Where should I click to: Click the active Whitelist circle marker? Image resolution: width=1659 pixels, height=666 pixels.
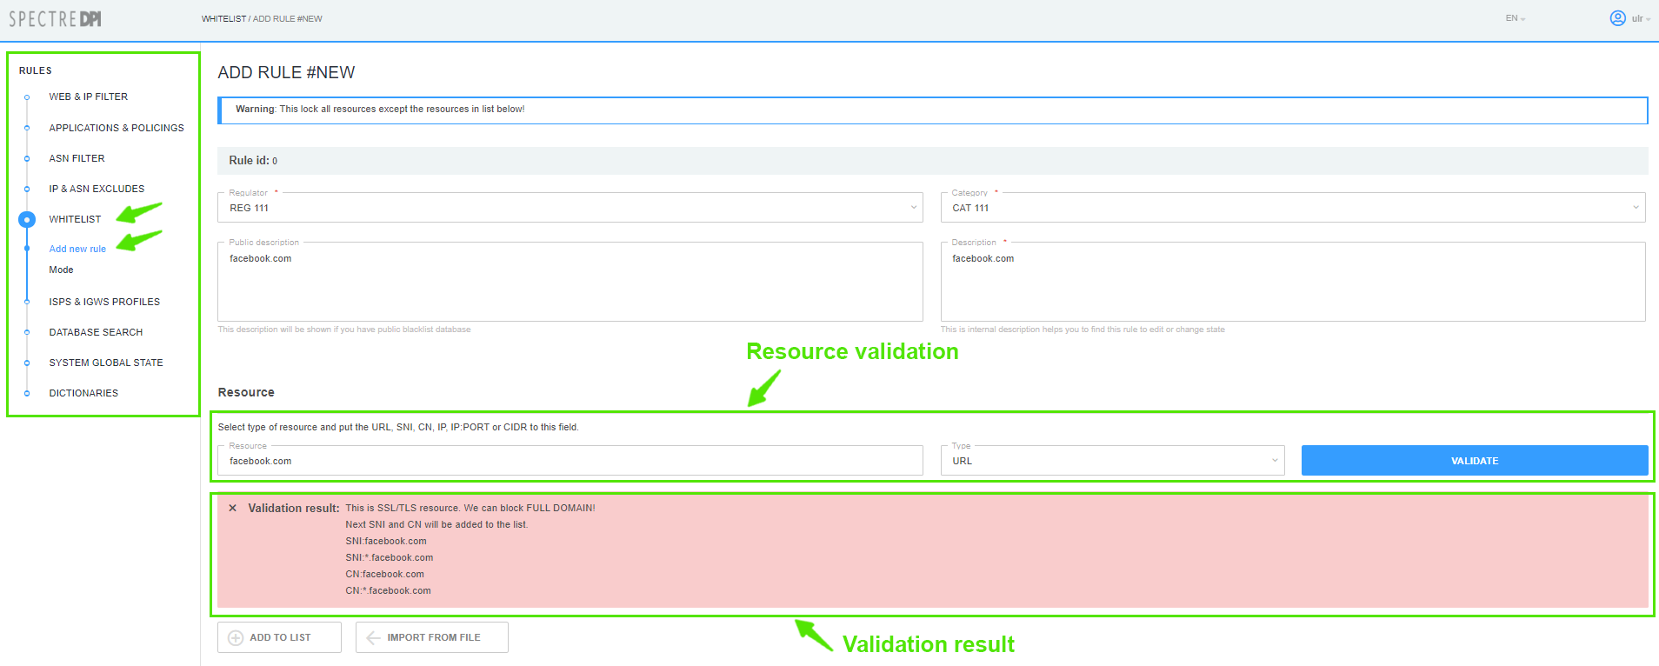(x=27, y=220)
